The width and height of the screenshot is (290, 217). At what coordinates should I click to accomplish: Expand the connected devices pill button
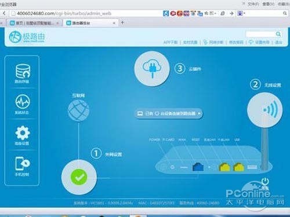pos(169,113)
